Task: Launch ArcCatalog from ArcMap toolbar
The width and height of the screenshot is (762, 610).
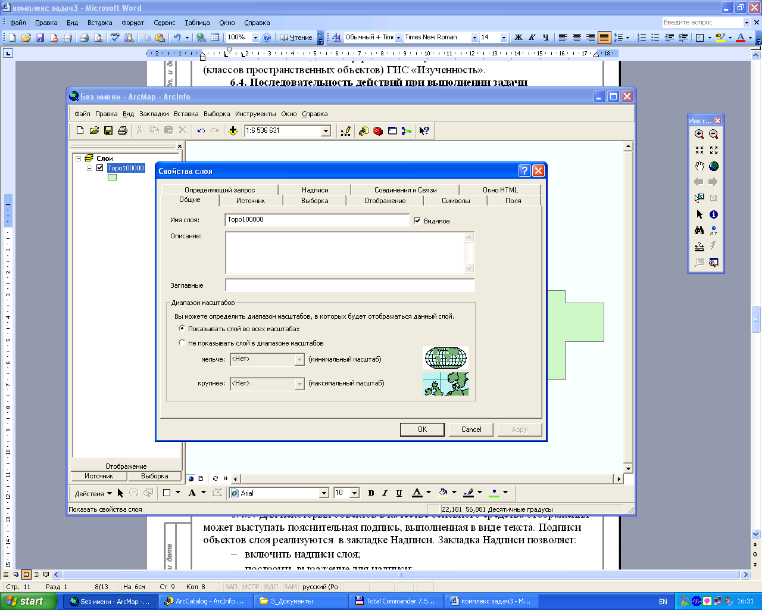Action: pyautogui.click(x=363, y=130)
